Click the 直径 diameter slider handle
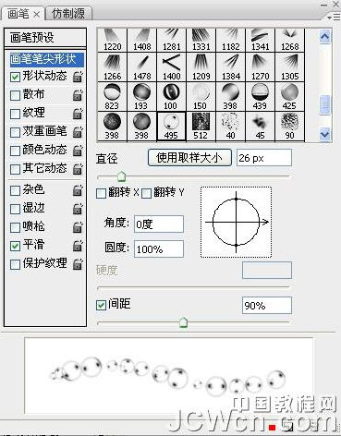This screenshot has width=341, height=436. [122, 176]
